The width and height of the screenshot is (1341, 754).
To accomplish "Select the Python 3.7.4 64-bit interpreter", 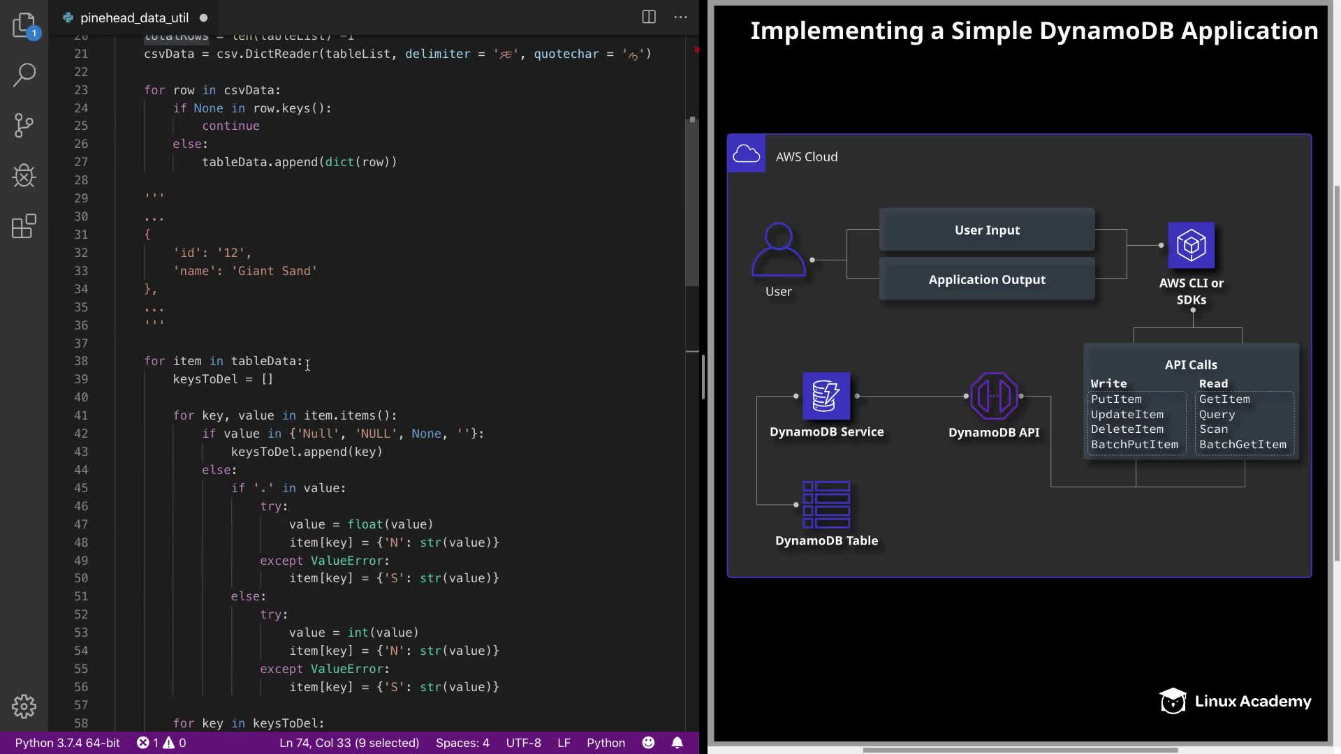I will click(x=68, y=743).
